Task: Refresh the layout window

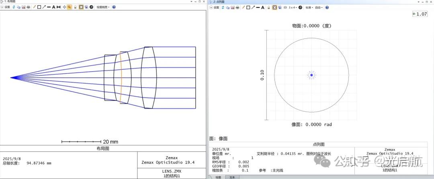Action: pyautogui.click(x=14, y=7)
